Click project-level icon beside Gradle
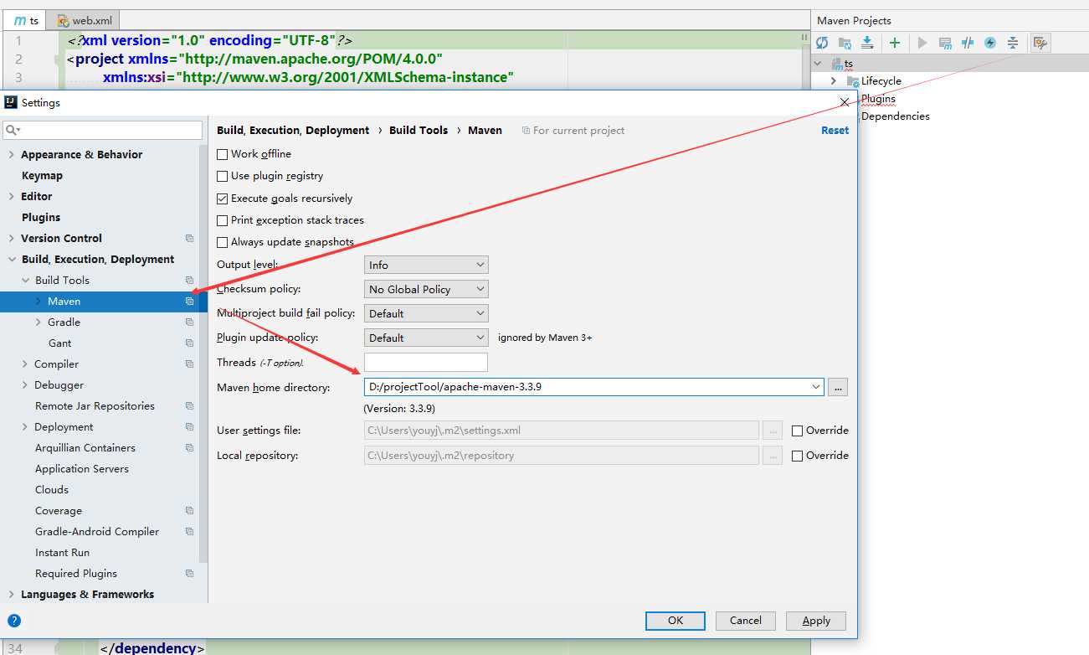The height and width of the screenshot is (655, 1089). coord(189,322)
